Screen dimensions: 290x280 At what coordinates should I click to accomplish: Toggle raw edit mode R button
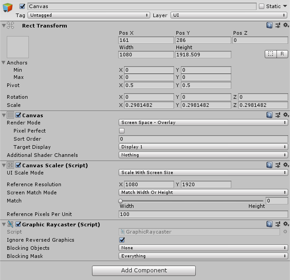coord(282,54)
